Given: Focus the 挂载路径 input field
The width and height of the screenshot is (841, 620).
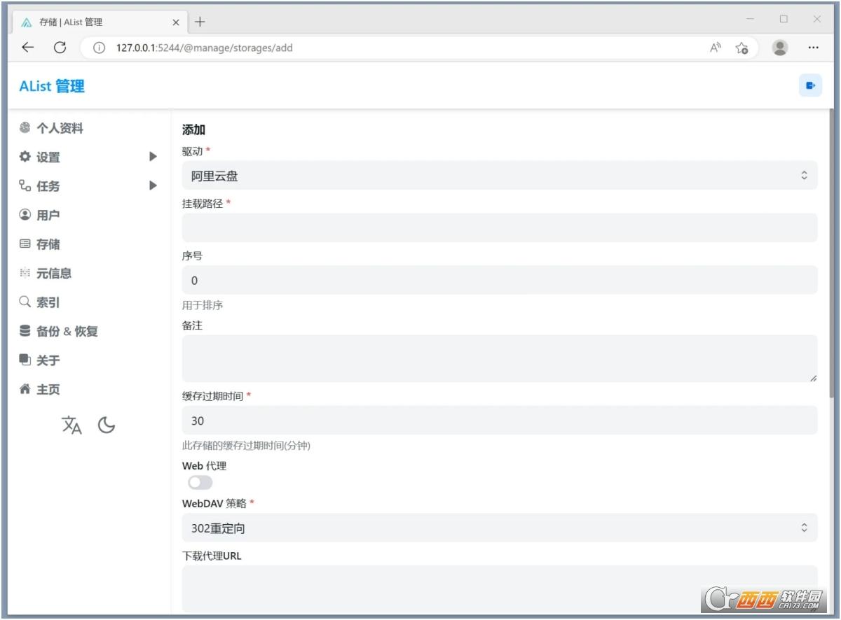Looking at the screenshot, I should 500,227.
